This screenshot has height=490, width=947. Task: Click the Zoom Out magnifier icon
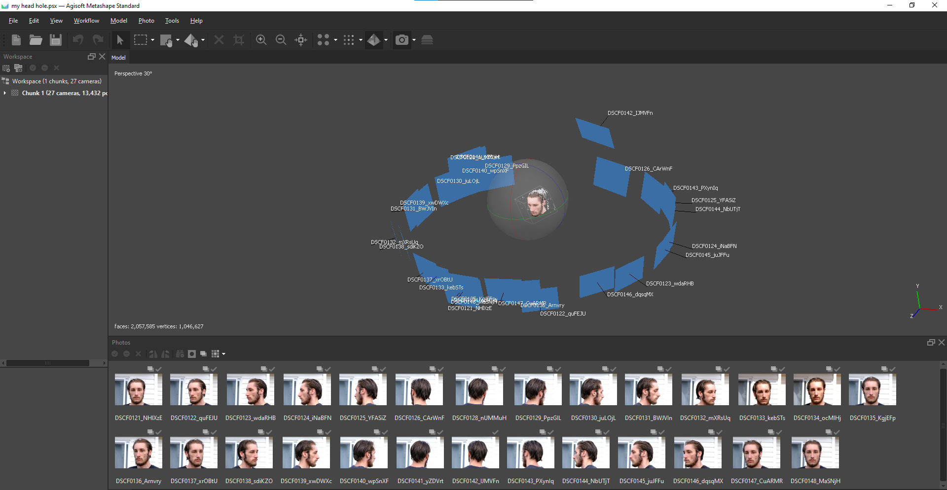pyautogui.click(x=281, y=40)
